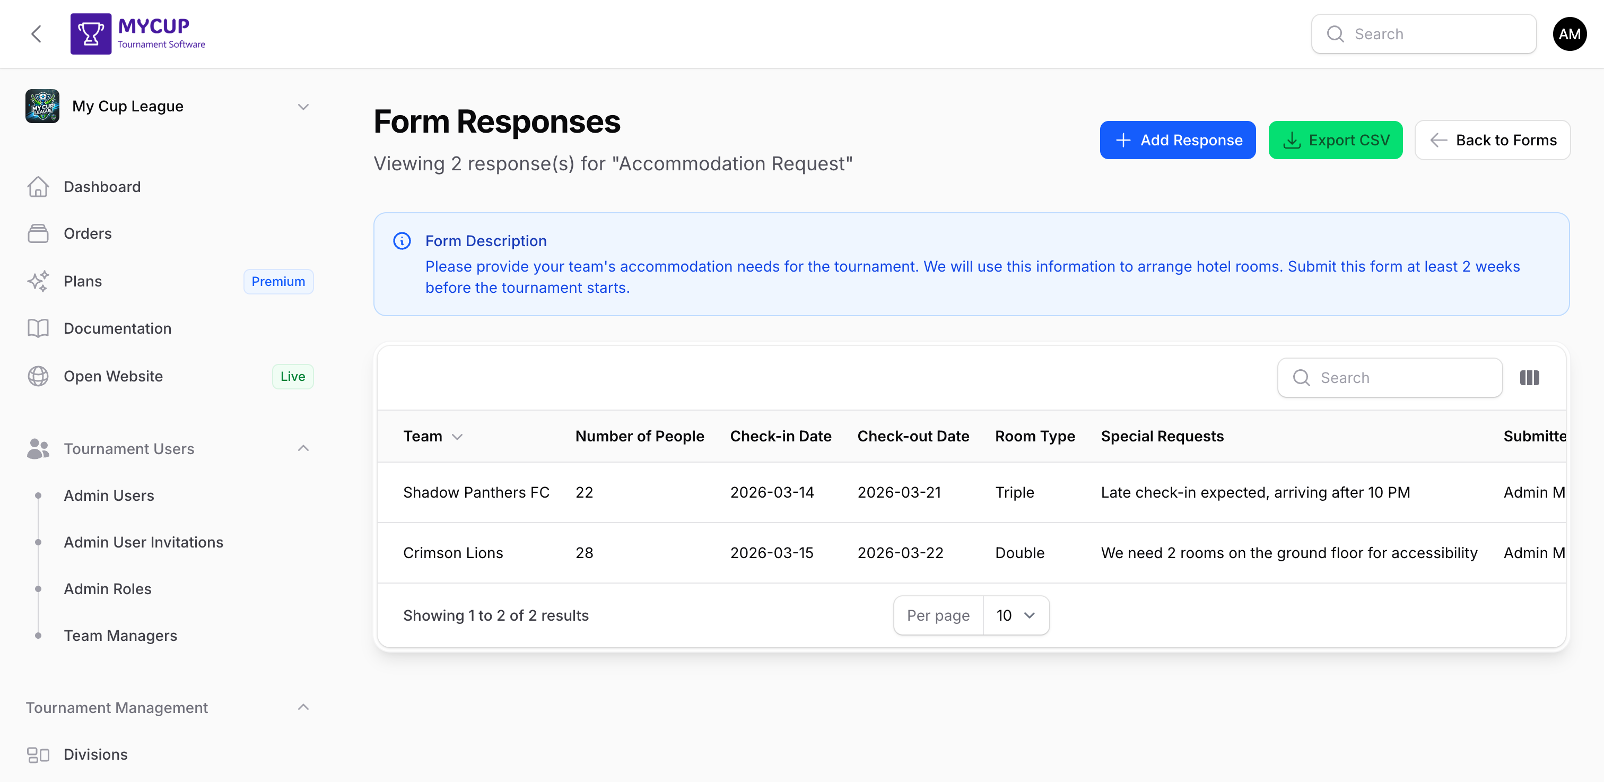Open Documentation using the book icon
This screenshot has width=1604, height=782.
[39, 328]
